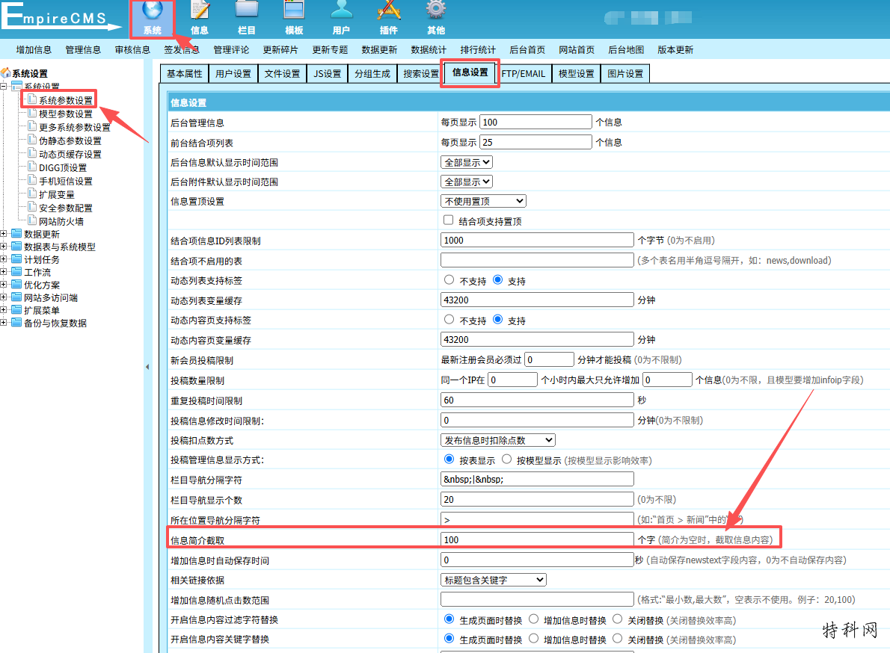Image resolution: width=890 pixels, height=653 pixels.
Task: Open the 信息 notepad icon menu
Action: [199, 18]
